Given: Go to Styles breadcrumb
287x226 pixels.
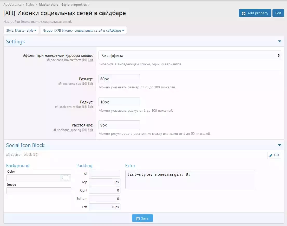Looking at the screenshot, I should tap(30, 5).
